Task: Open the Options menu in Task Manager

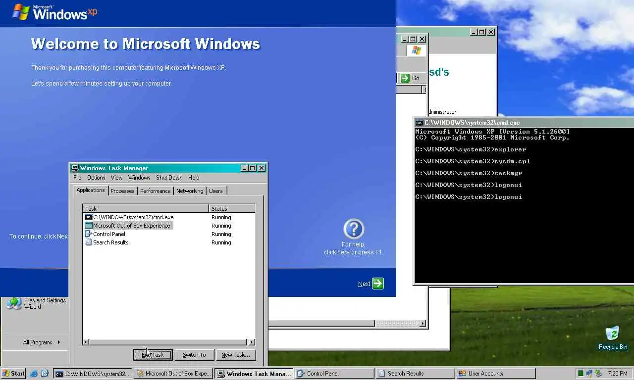Action: pyautogui.click(x=96, y=178)
